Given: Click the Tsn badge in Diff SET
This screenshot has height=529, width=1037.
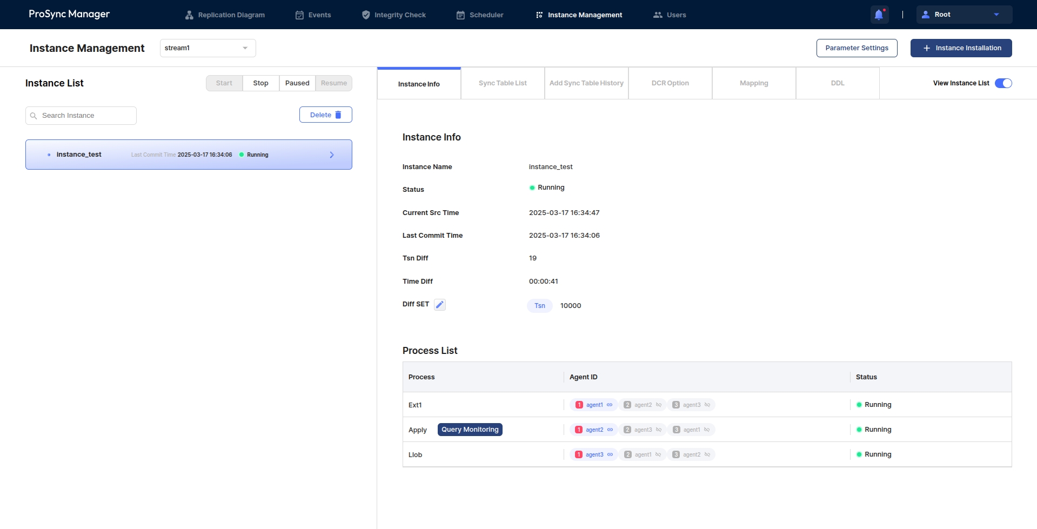Looking at the screenshot, I should click(539, 306).
